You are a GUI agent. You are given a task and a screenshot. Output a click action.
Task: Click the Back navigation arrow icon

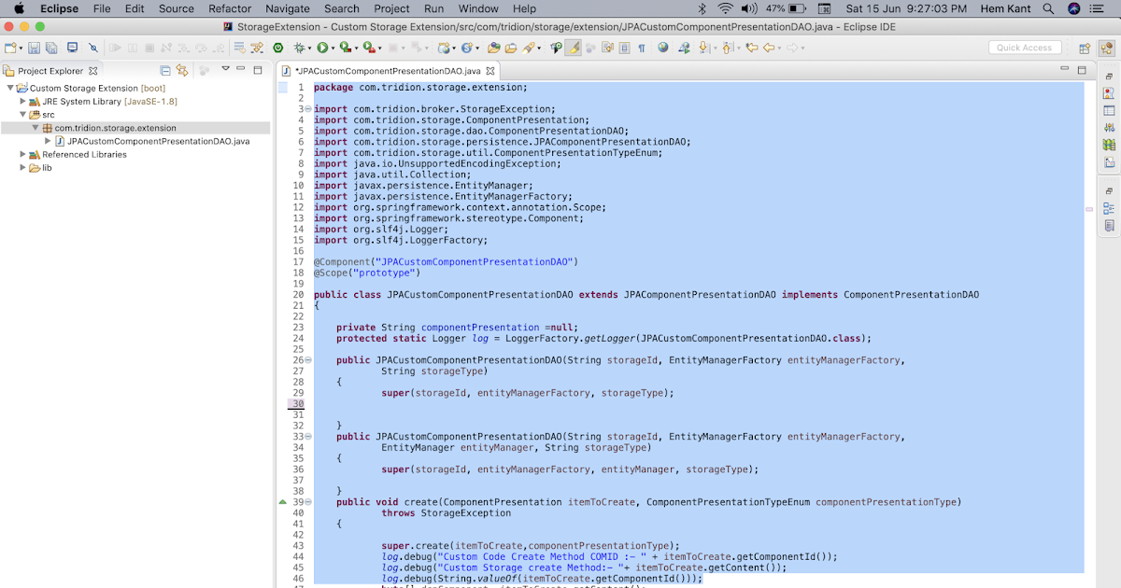tap(768, 47)
